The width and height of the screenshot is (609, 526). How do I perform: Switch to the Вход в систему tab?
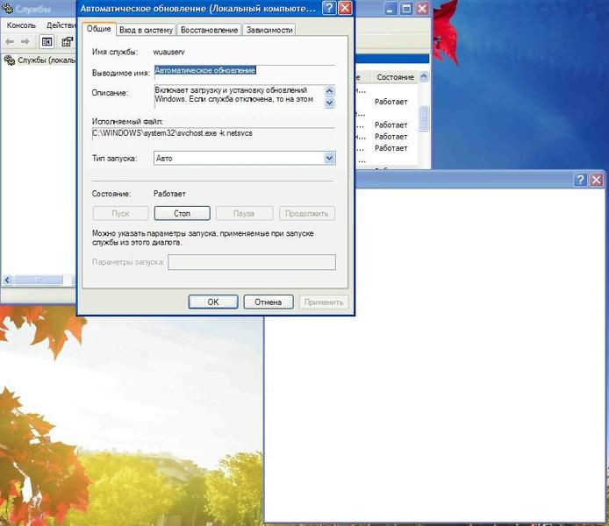pyautogui.click(x=146, y=30)
